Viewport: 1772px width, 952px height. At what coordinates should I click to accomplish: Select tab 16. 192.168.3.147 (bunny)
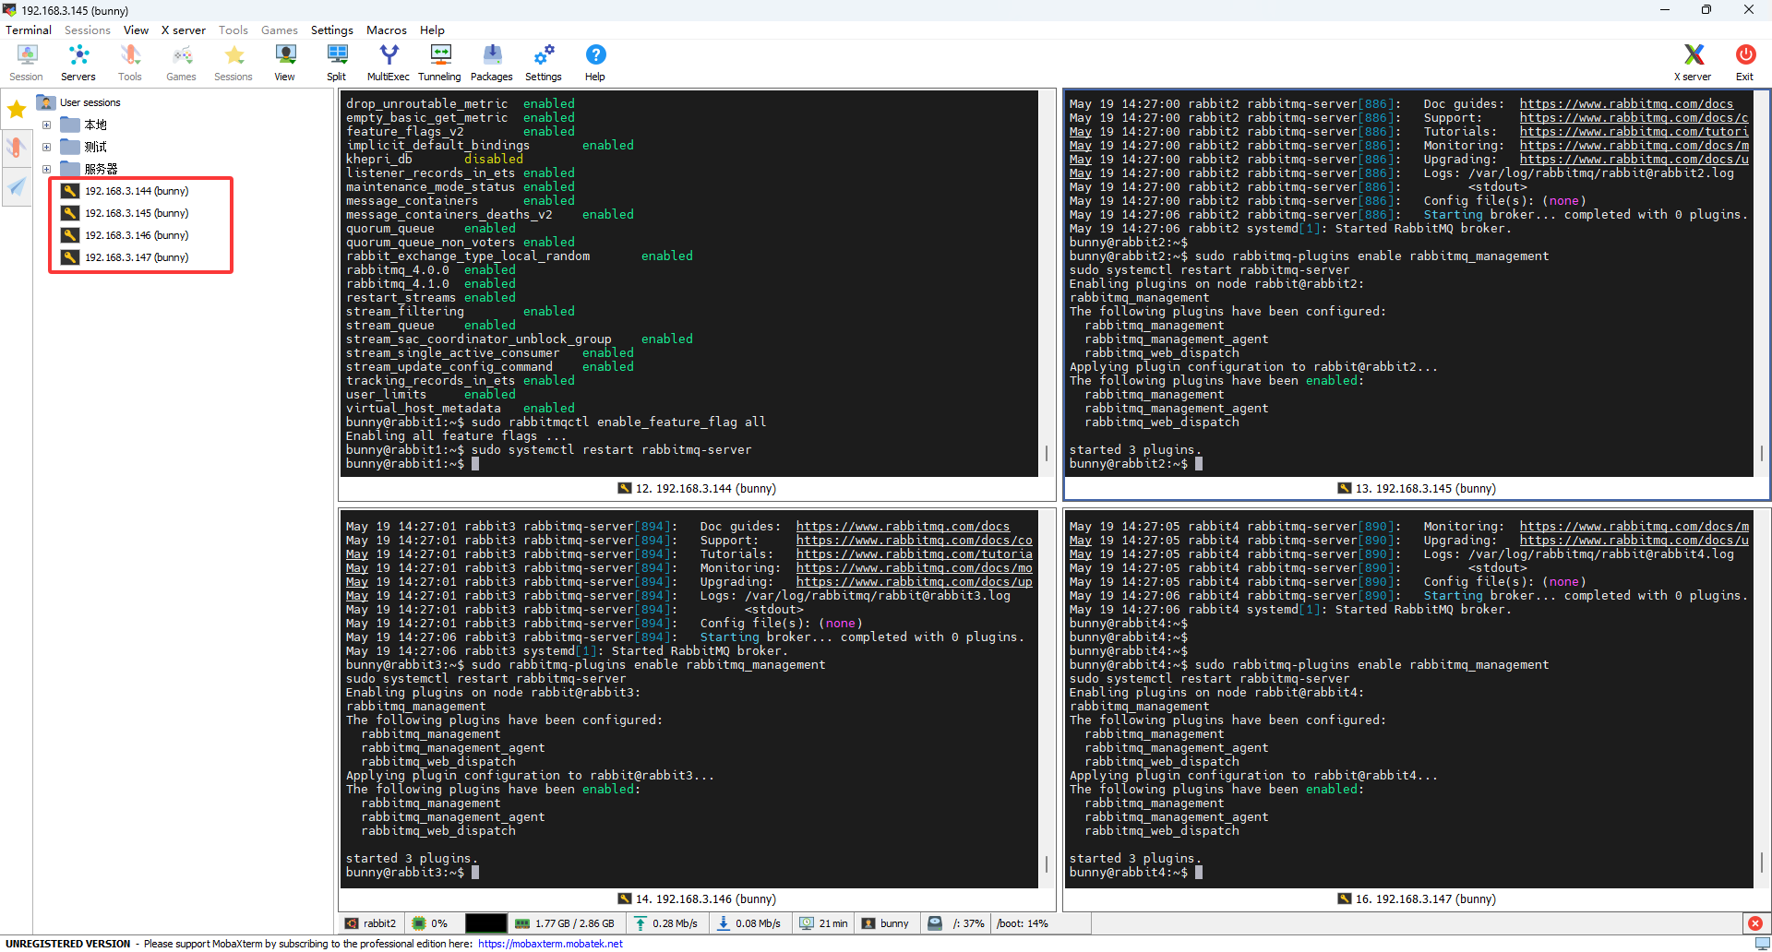[x=1417, y=898]
